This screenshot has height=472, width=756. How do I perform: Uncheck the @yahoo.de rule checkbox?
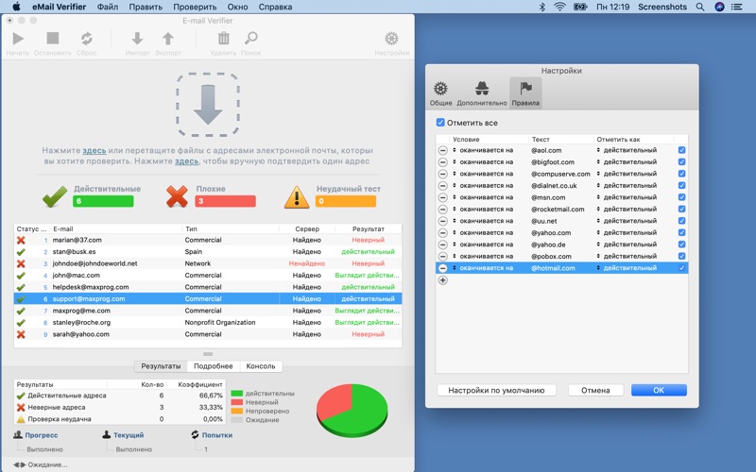(681, 244)
